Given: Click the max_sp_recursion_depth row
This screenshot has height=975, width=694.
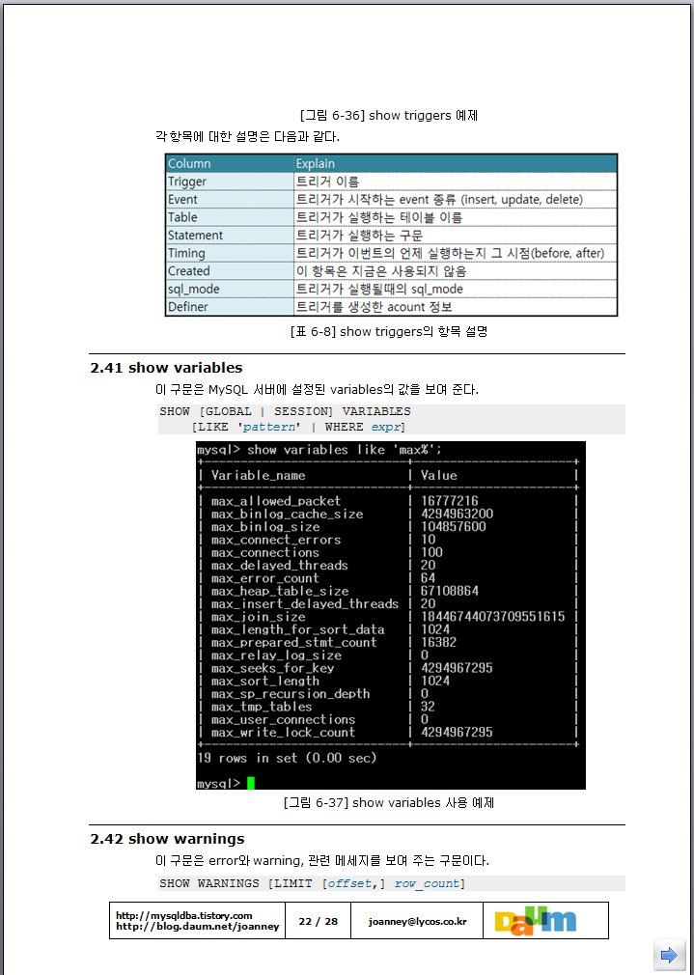Looking at the screenshot, I should 388,694.
